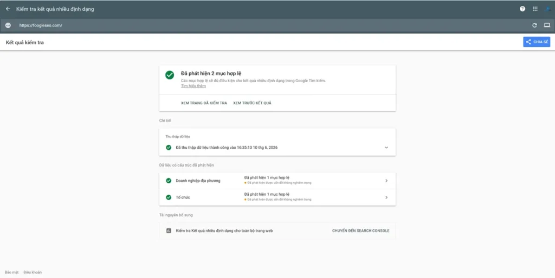Expand the crawl details chevron
This screenshot has width=555, height=278.
point(386,148)
